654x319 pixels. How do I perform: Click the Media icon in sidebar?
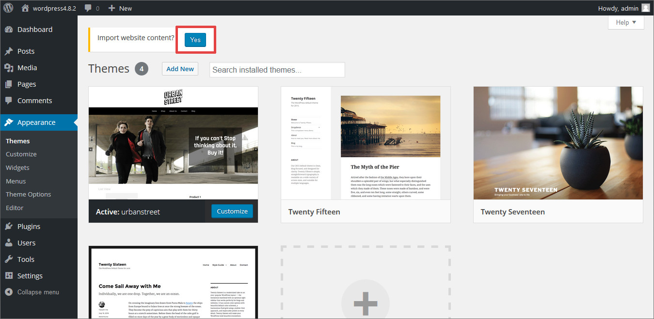[9, 68]
